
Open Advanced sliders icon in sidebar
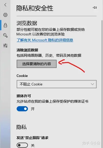point(5,45)
